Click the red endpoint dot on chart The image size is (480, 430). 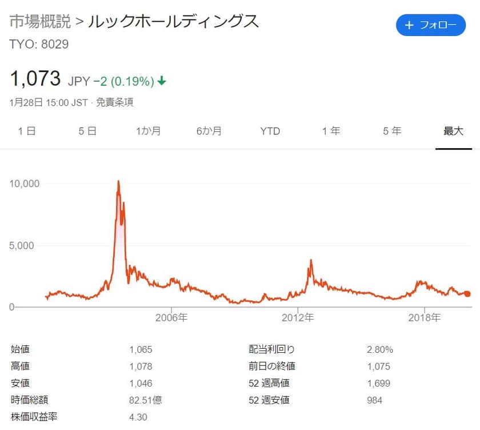click(x=467, y=293)
